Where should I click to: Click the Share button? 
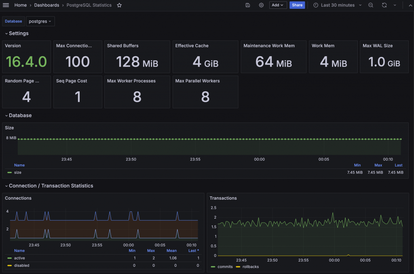click(297, 5)
